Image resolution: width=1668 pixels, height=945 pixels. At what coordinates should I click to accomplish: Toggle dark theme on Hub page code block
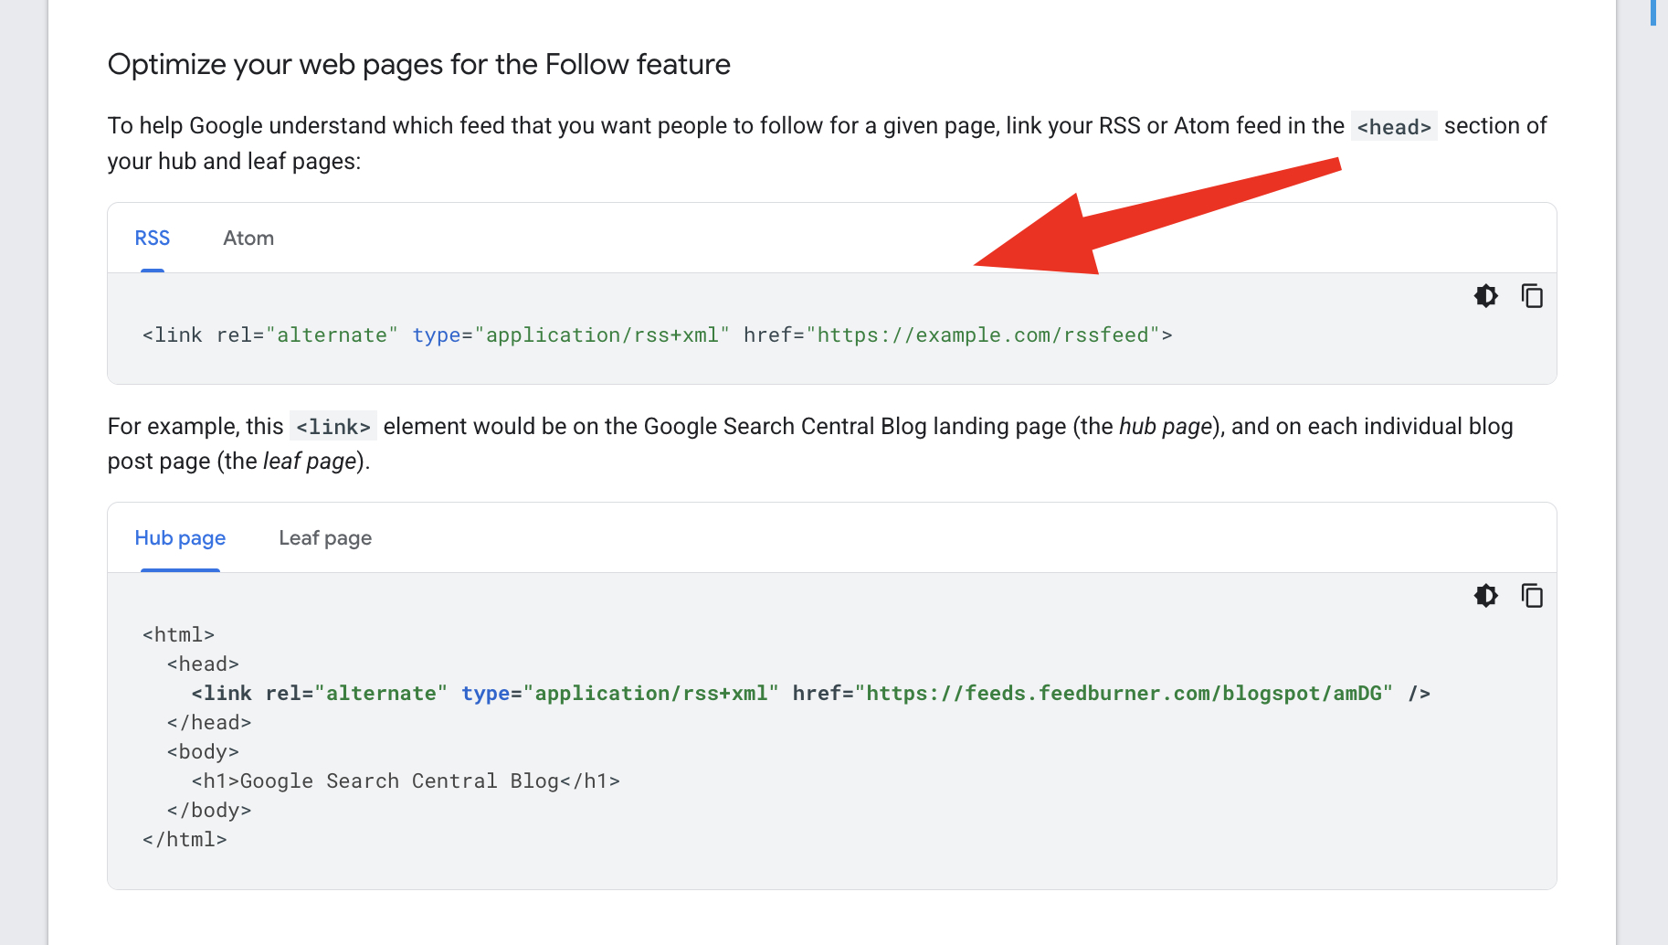click(x=1486, y=596)
